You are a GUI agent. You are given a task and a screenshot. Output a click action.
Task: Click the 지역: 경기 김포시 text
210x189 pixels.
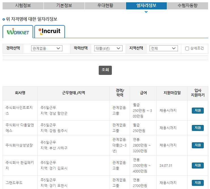pos(54,168)
